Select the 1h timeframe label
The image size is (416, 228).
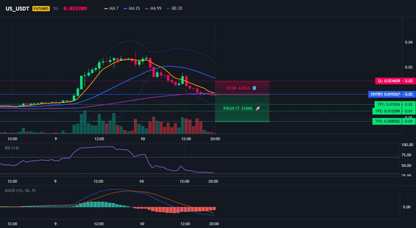(55, 8)
